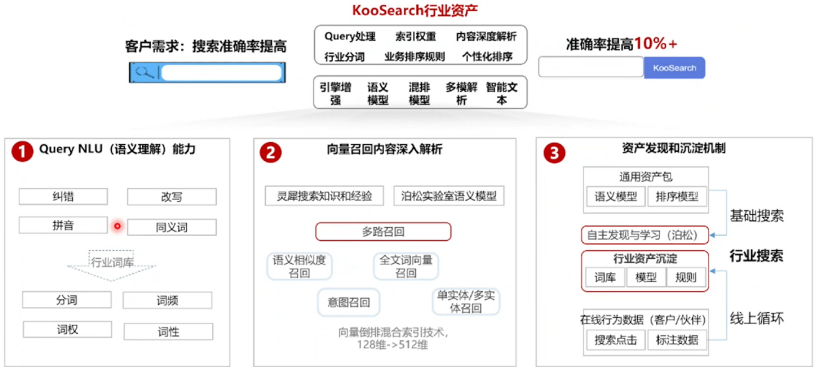Click the "智能文本" item
Viewport: 828px width, 367px height.
[x=502, y=93]
